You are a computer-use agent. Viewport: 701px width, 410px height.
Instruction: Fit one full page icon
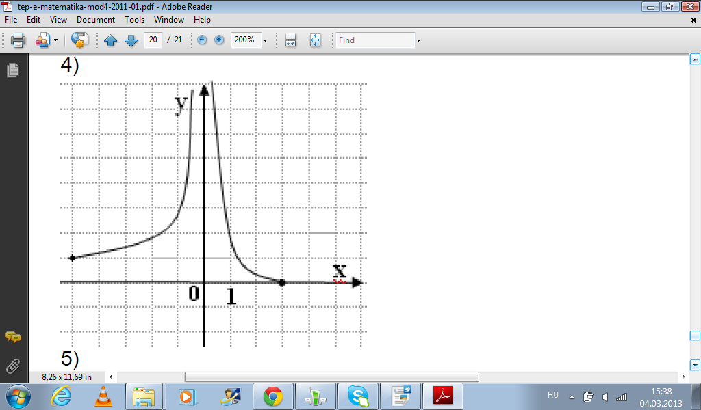(315, 40)
